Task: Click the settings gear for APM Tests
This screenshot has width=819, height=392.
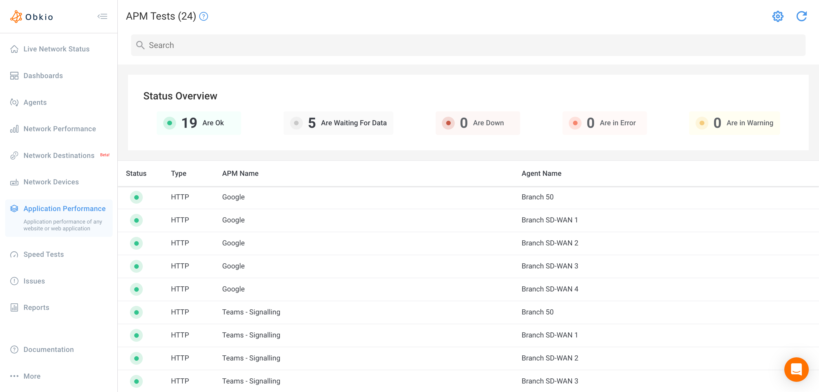Action: (778, 16)
